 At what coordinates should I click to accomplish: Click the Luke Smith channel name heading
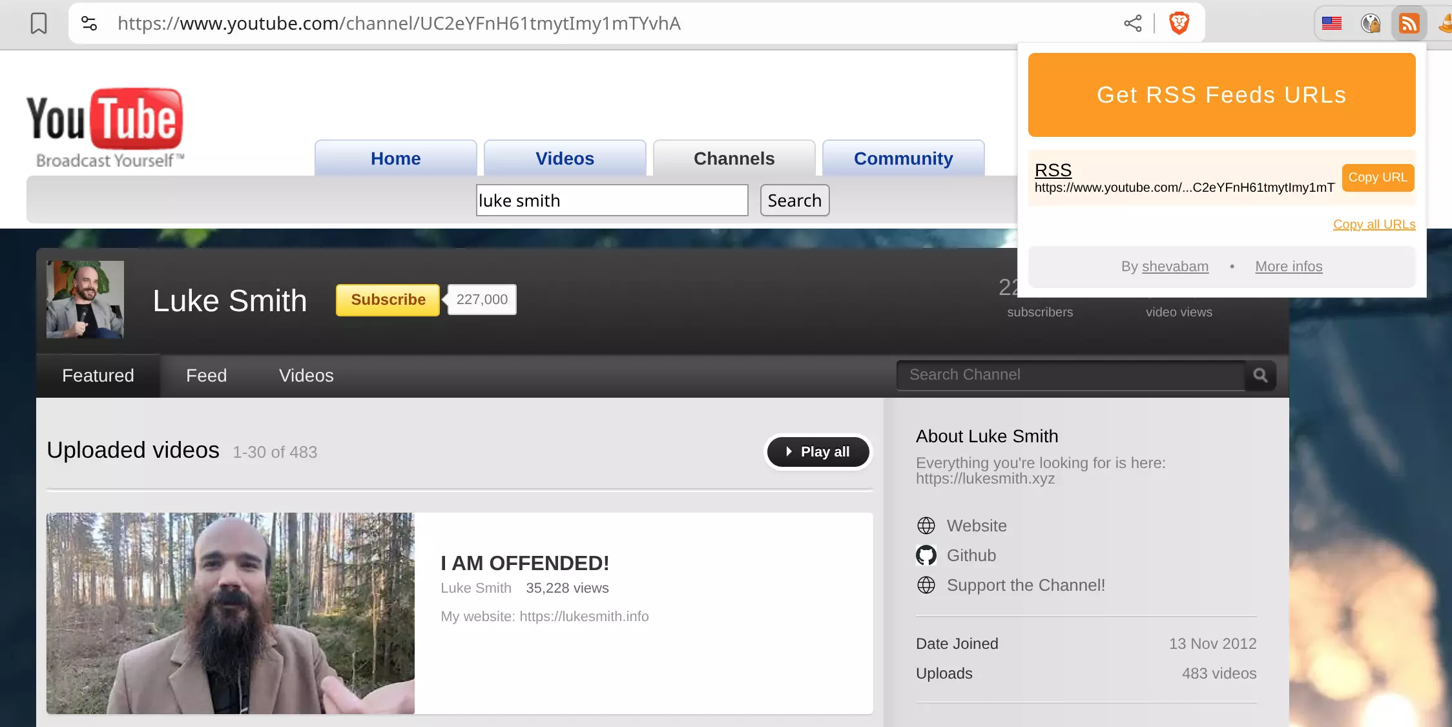coord(230,301)
